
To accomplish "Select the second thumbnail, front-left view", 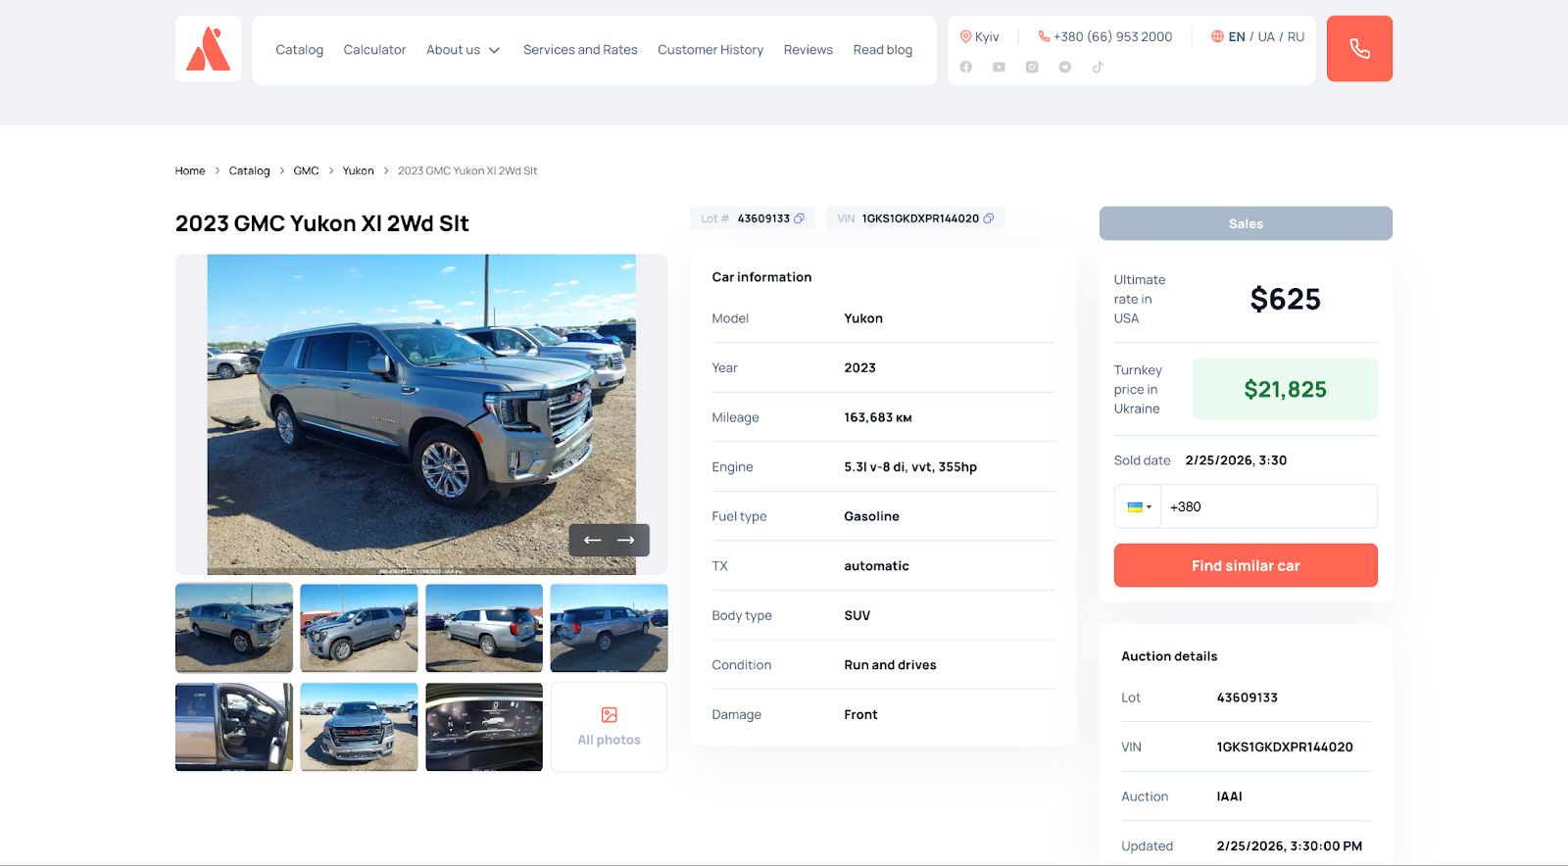I will (359, 628).
